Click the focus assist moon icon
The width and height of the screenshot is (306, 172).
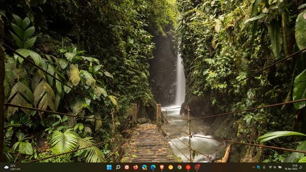tap(301, 167)
